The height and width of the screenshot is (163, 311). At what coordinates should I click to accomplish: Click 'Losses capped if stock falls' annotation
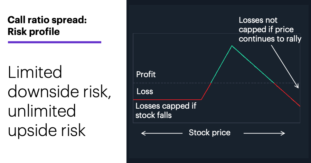coord(166,111)
